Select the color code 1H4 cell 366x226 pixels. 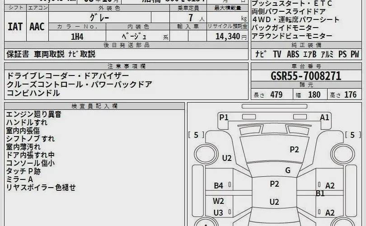[x=77, y=37]
